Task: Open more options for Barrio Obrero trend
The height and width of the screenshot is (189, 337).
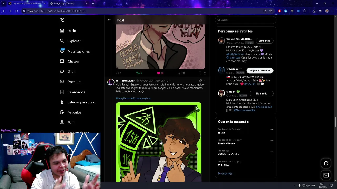Action: point(272,140)
